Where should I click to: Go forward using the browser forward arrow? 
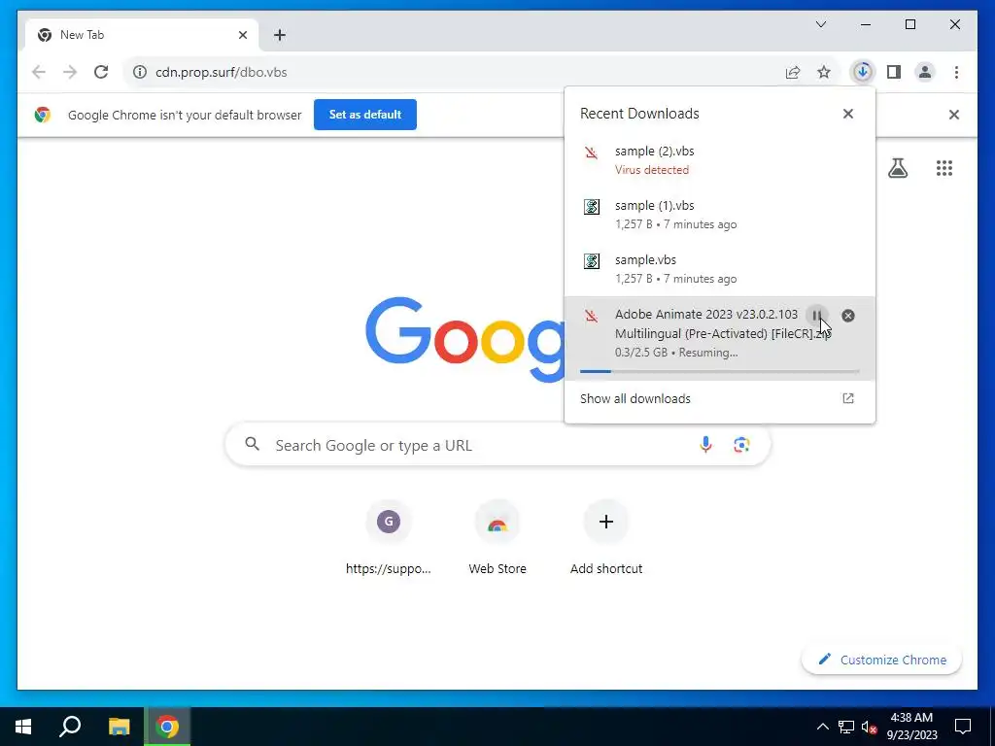point(70,72)
